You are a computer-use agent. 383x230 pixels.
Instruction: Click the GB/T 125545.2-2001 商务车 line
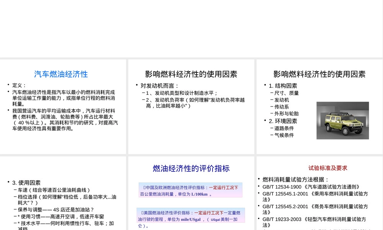pyautogui.click(x=315, y=209)
